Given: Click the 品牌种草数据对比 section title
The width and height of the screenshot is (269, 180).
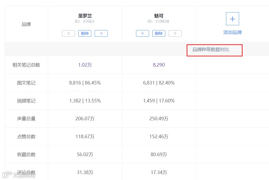Looking at the screenshot, I should click(211, 49).
